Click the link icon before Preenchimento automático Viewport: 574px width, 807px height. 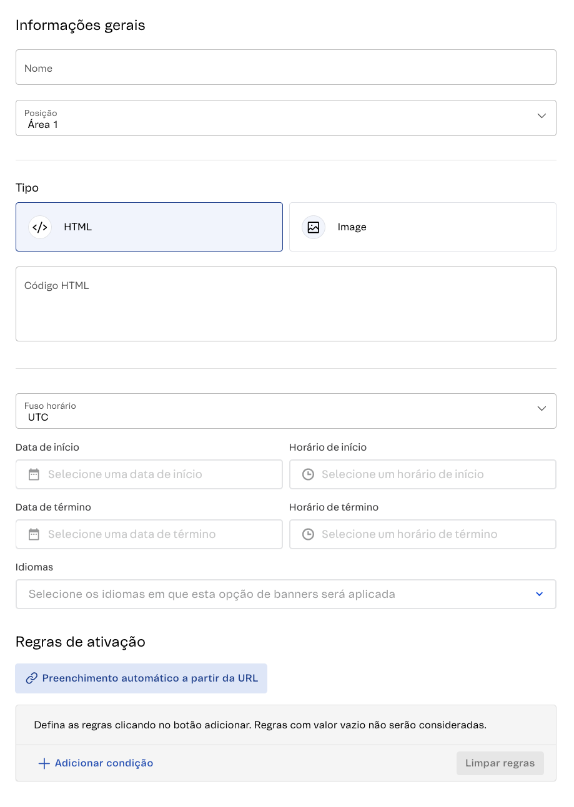32,678
